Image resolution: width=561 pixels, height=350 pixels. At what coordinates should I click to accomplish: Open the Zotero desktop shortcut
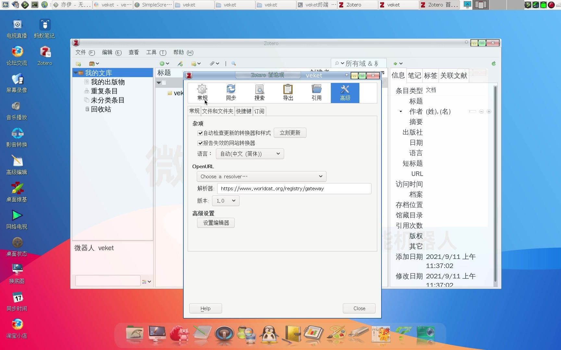point(45,56)
